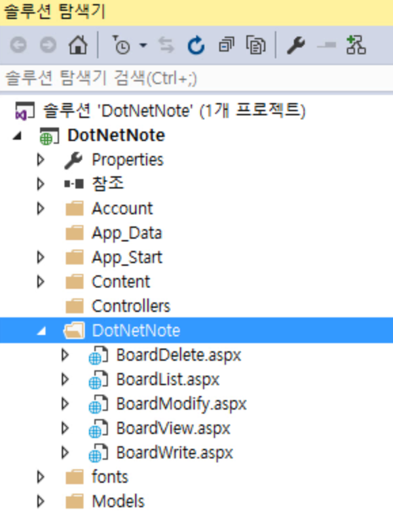393x514 pixels.
Task: Toggle the Show All Files icon
Action: coord(256,45)
